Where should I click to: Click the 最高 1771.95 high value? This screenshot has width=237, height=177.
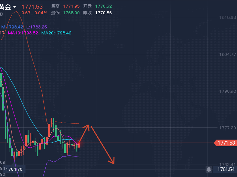click(71, 6)
